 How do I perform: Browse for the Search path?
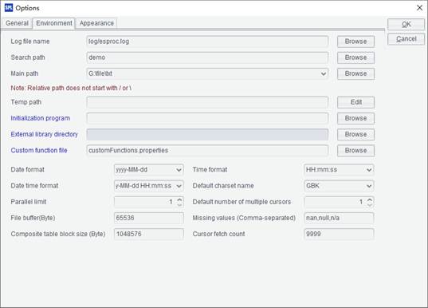(x=355, y=57)
